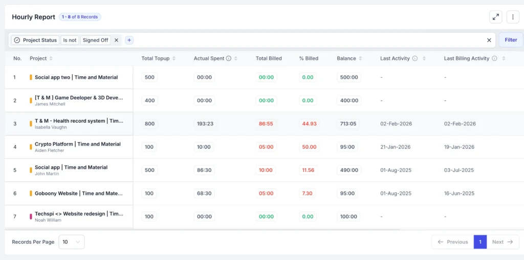Sort by the Last Billing Activity column

click(x=504, y=58)
